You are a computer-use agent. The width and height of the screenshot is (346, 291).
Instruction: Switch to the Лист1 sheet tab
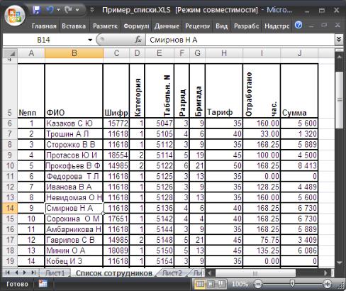[55, 273]
